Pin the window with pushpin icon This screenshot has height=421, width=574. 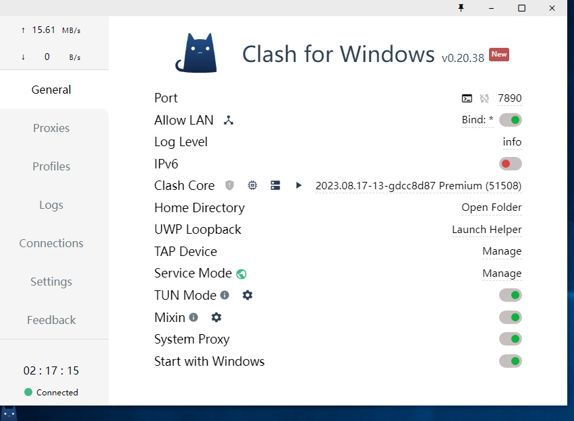click(461, 7)
